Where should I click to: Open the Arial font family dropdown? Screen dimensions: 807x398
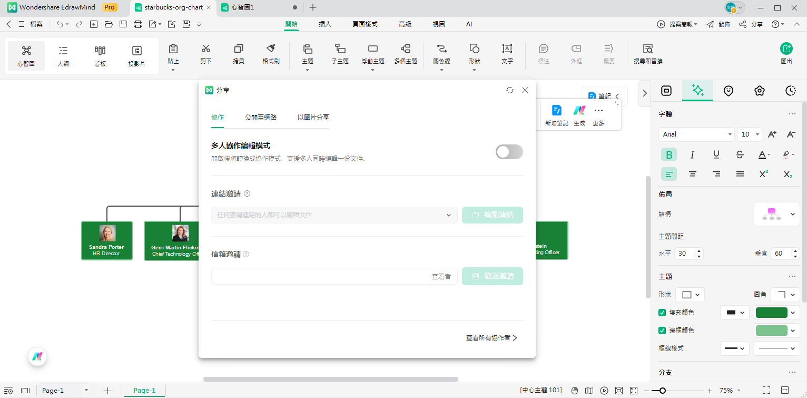coord(695,134)
